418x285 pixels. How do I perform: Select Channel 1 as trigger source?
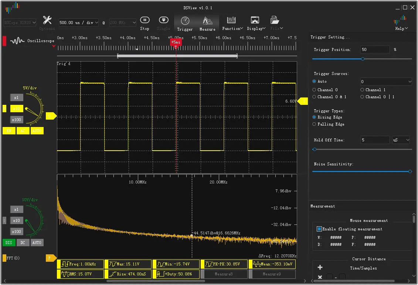coord(363,90)
